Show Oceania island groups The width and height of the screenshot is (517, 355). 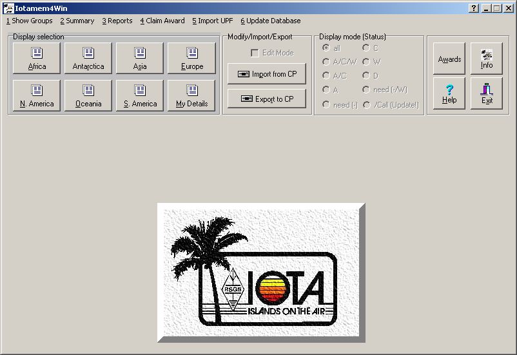point(88,95)
